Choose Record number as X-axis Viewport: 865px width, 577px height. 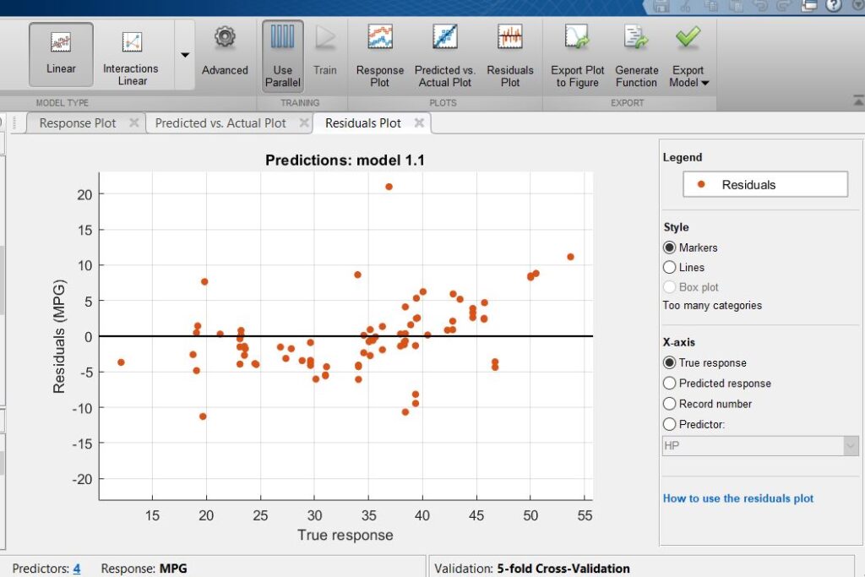671,404
